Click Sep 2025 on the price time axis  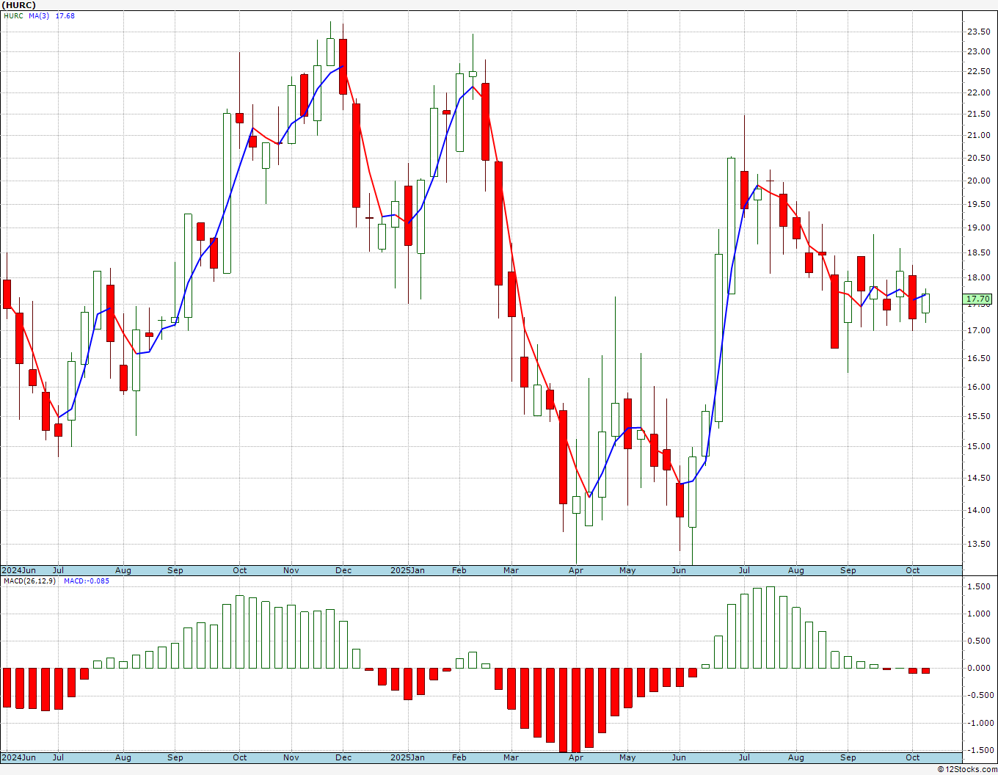[848, 570]
